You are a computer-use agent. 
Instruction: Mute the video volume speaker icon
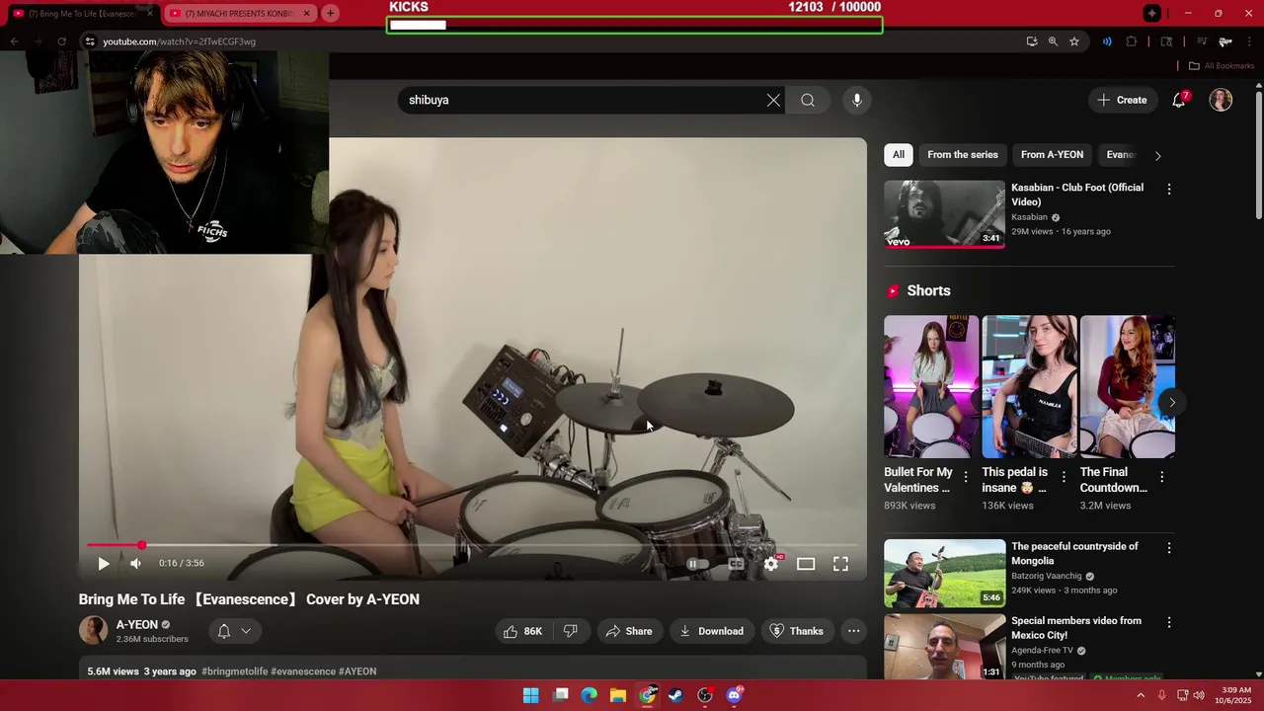point(136,564)
